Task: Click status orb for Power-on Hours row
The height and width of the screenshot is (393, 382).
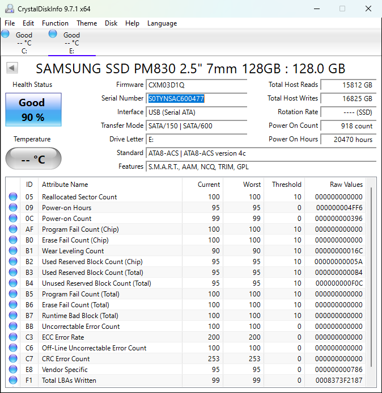Action: click(13, 207)
